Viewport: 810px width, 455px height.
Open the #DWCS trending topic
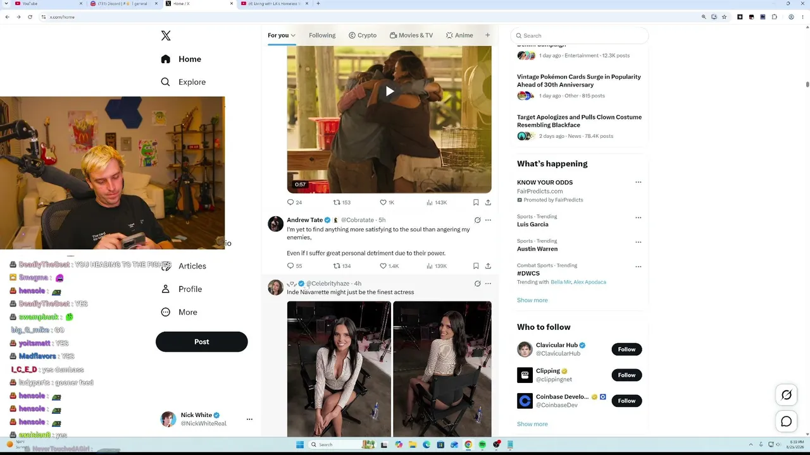click(528, 274)
